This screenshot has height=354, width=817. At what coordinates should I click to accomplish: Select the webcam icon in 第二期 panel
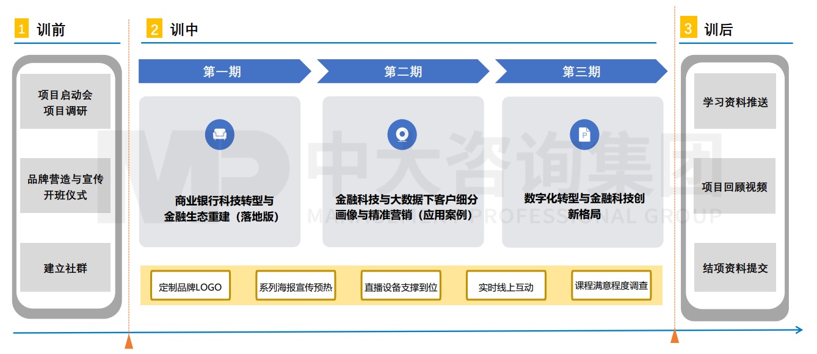(402, 134)
